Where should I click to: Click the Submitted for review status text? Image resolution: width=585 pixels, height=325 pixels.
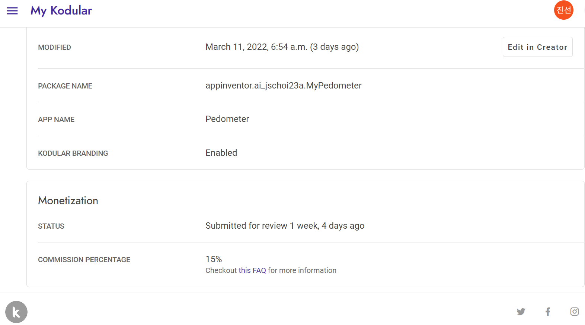[285, 226]
